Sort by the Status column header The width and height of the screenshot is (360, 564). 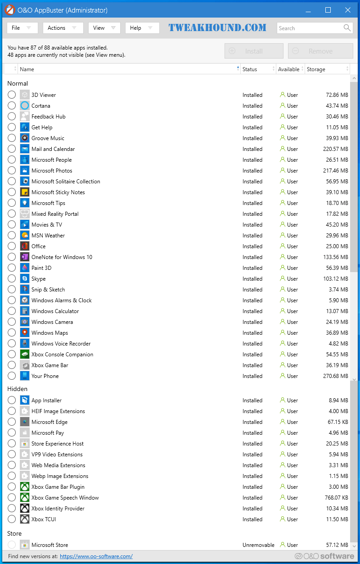[x=258, y=69]
